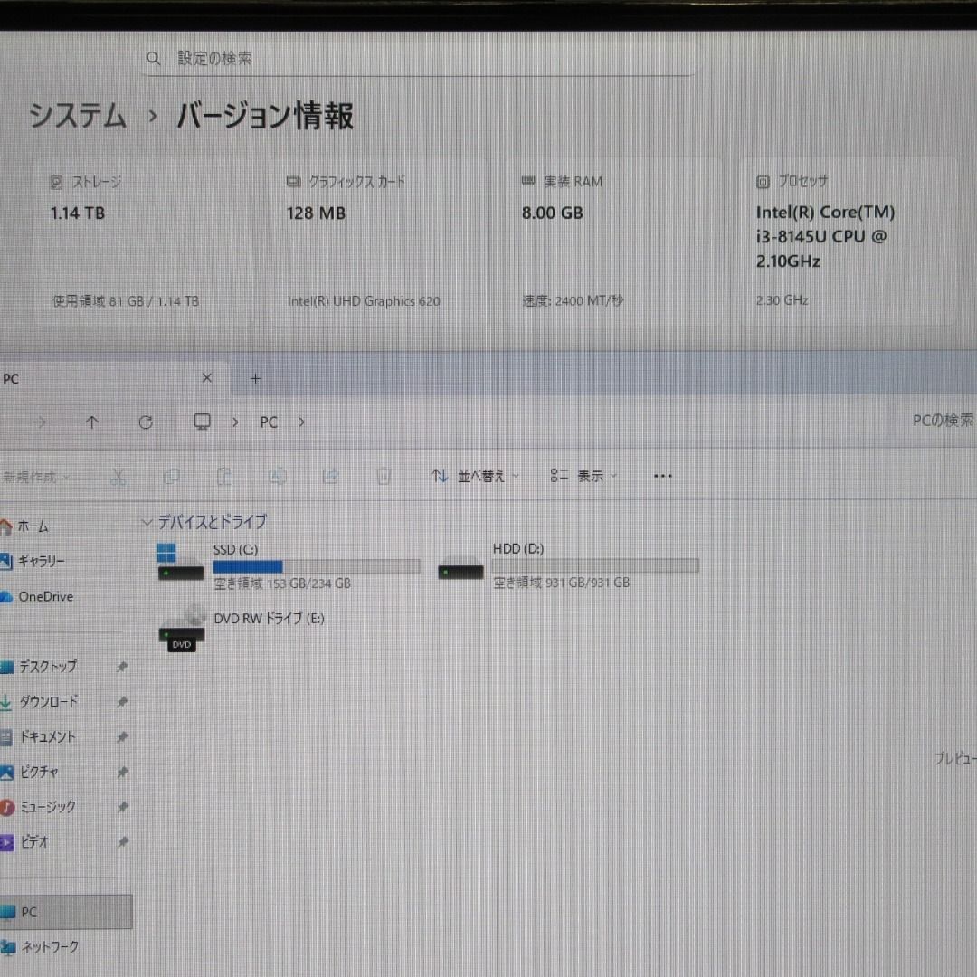Collapse the デバイスとドライブ group
The width and height of the screenshot is (977, 977).
pos(147,522)
